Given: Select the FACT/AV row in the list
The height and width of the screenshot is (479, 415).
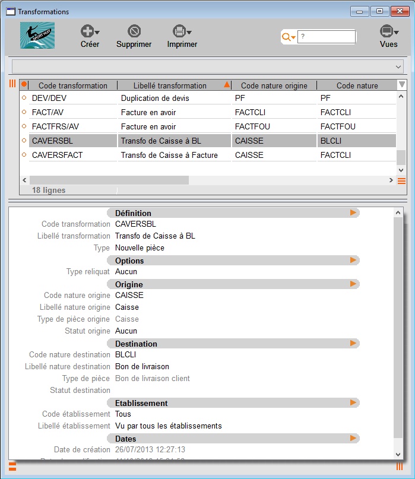Looking at the screenshot, I should [x=213, y=112].
